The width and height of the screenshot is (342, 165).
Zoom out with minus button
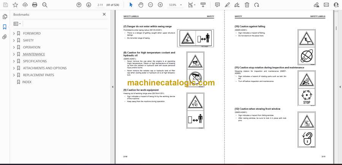[x=150, y=5]
